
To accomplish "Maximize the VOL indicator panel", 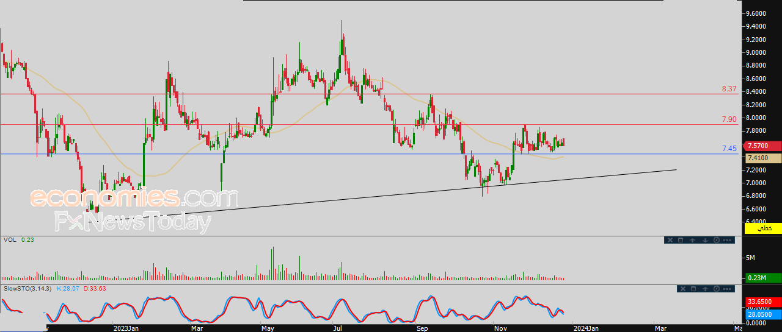I will tap(681, 240).
